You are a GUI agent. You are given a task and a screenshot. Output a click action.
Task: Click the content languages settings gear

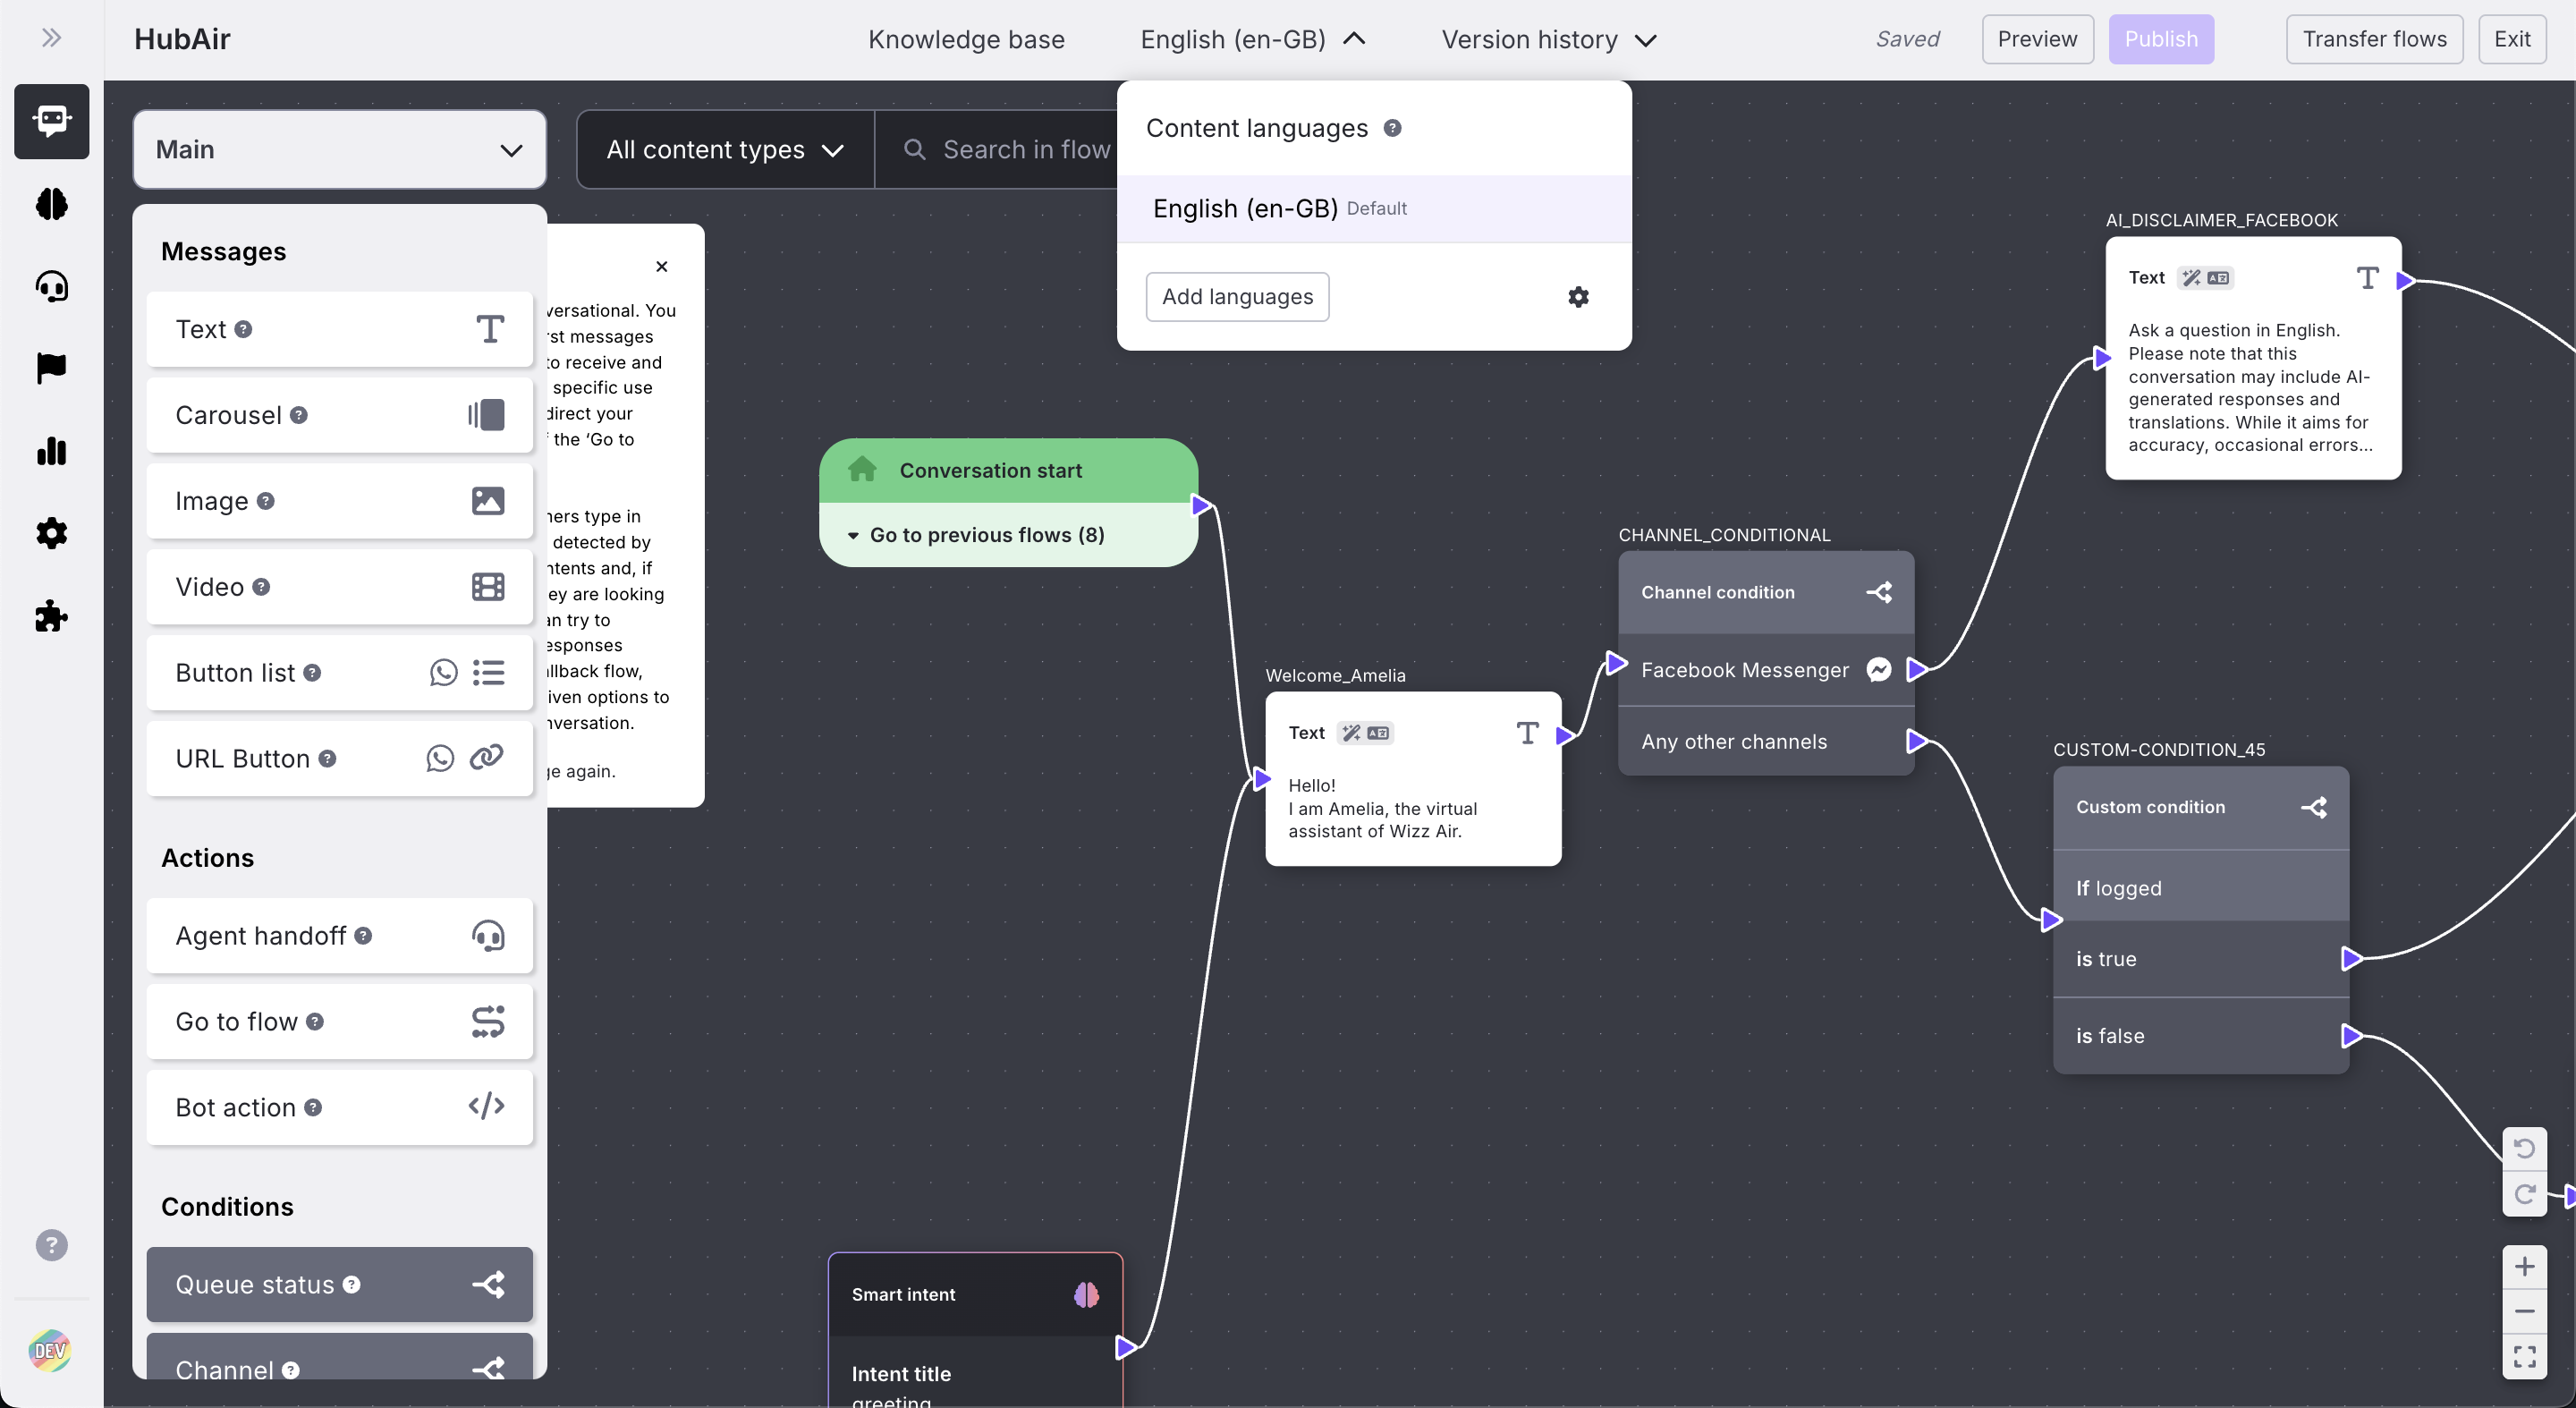pos(1578,297)
